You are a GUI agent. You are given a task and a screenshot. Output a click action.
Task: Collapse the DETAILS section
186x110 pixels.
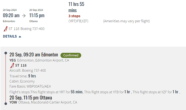coord(10,36)
